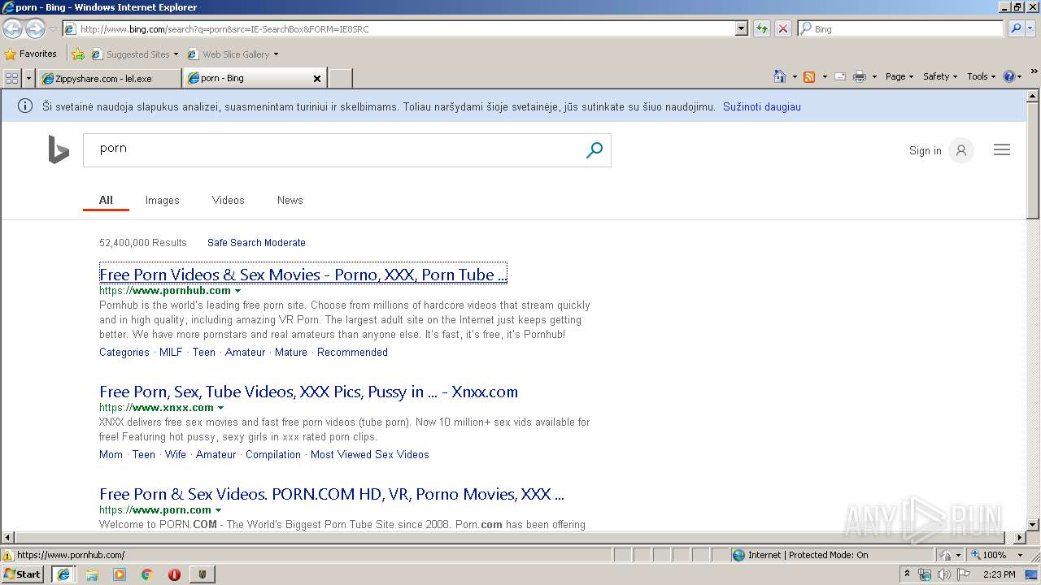Click the RSS Feeds icon
Screen dimensions: 1041x585
click(x=809, y=76)
